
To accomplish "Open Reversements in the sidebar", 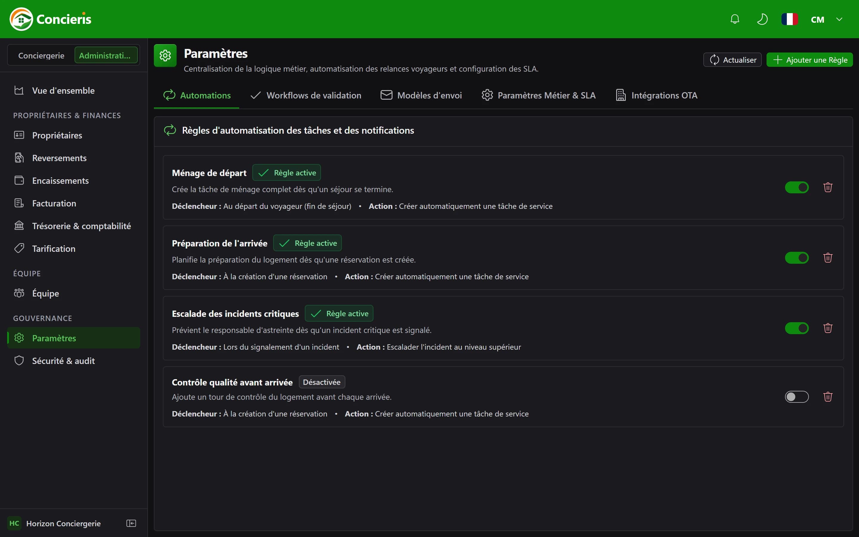I will [73, 158].
